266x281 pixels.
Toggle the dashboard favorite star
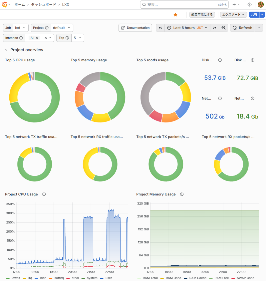click(x=175, y=15)
